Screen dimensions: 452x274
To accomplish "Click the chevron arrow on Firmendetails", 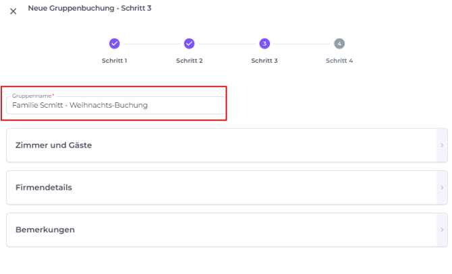I will 442,188.
